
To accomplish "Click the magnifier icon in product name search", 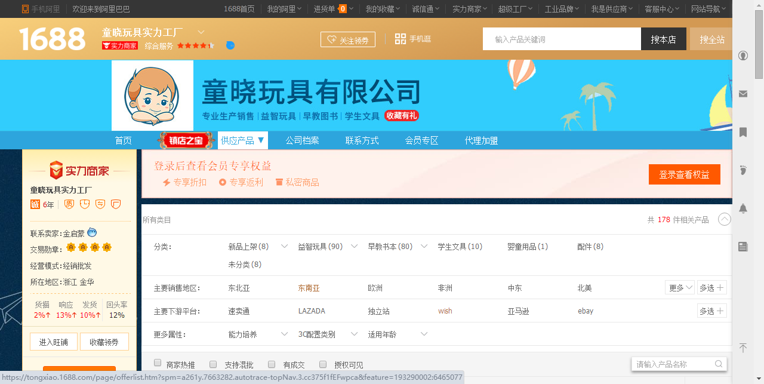I will 719,364.
